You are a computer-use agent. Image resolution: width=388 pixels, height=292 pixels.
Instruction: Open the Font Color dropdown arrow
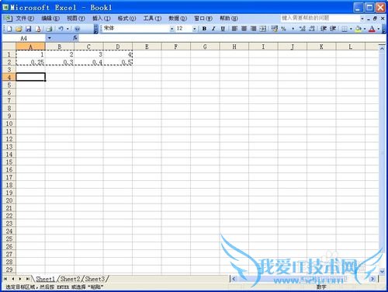[x=379, y=29]
